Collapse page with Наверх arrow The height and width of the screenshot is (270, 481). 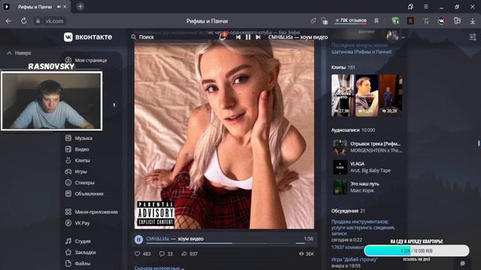(19, 53)
